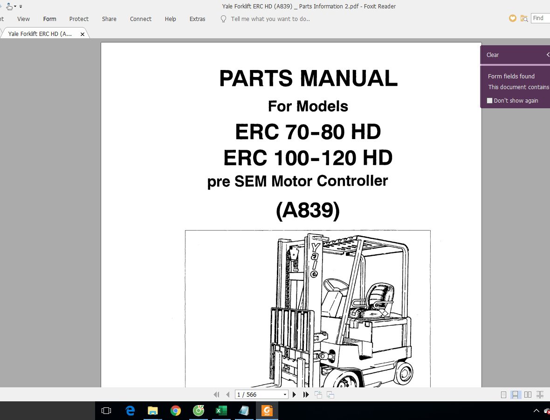
Task: Jump to the last page
Action: [306, 394]
